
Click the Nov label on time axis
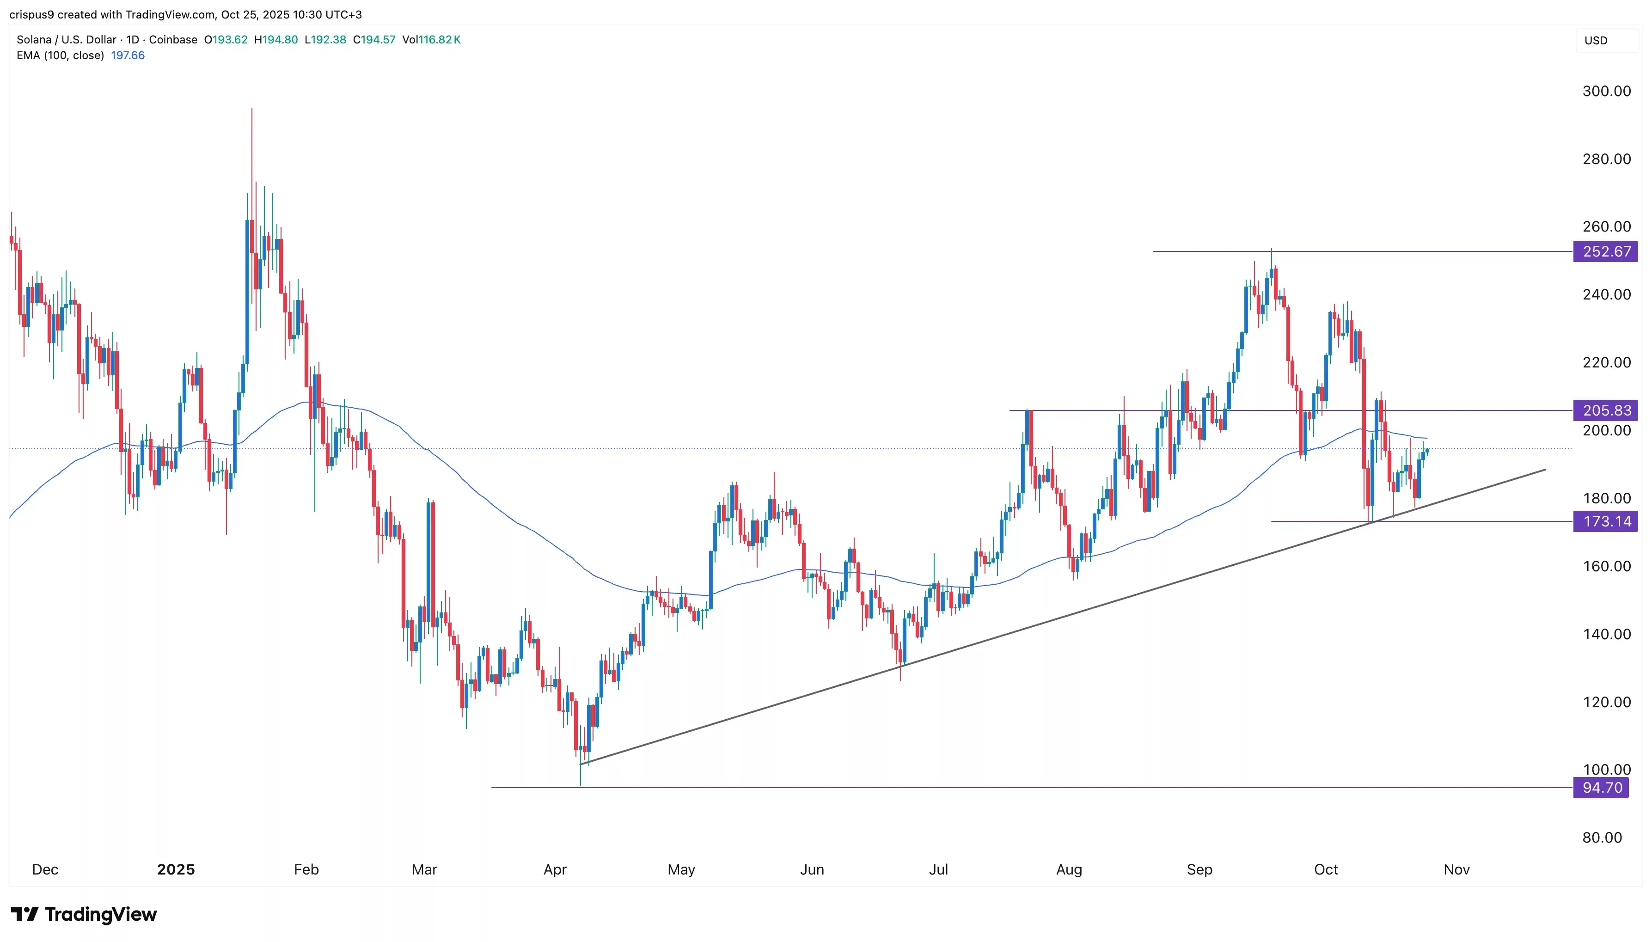(x=1456, y=869)
